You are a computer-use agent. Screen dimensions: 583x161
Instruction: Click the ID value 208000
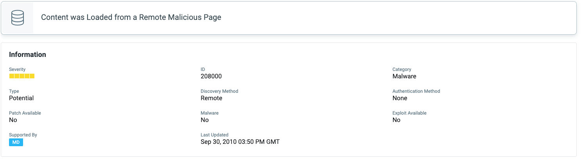tap(211, 76)
